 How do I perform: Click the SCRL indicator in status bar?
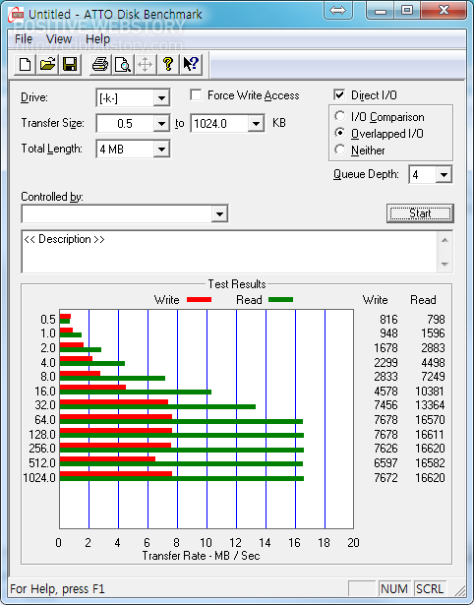430,589
